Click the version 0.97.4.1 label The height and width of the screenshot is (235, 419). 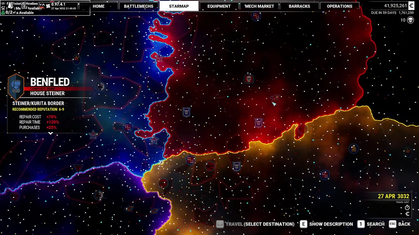pyautogui.click(x=58, y=4)
